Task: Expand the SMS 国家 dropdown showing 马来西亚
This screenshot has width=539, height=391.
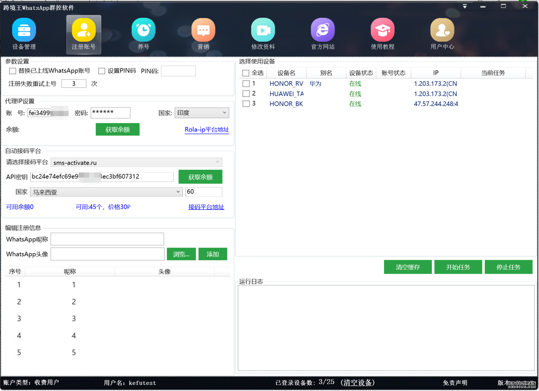Action: coord(106,192)
